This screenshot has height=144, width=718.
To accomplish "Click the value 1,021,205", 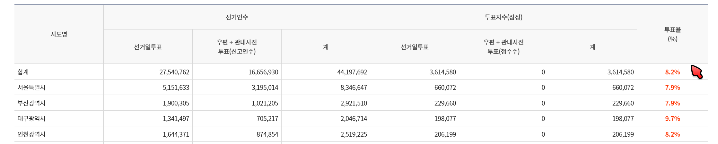I will (265, 103).
